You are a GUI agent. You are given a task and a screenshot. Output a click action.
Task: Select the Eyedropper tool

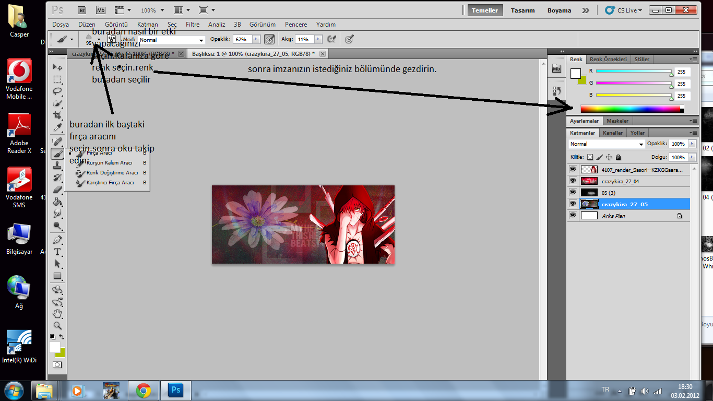pyautogui.click(x=57, y=127)
